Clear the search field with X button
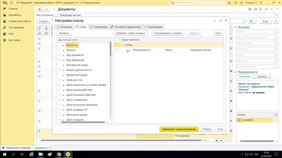 [245, 21]
